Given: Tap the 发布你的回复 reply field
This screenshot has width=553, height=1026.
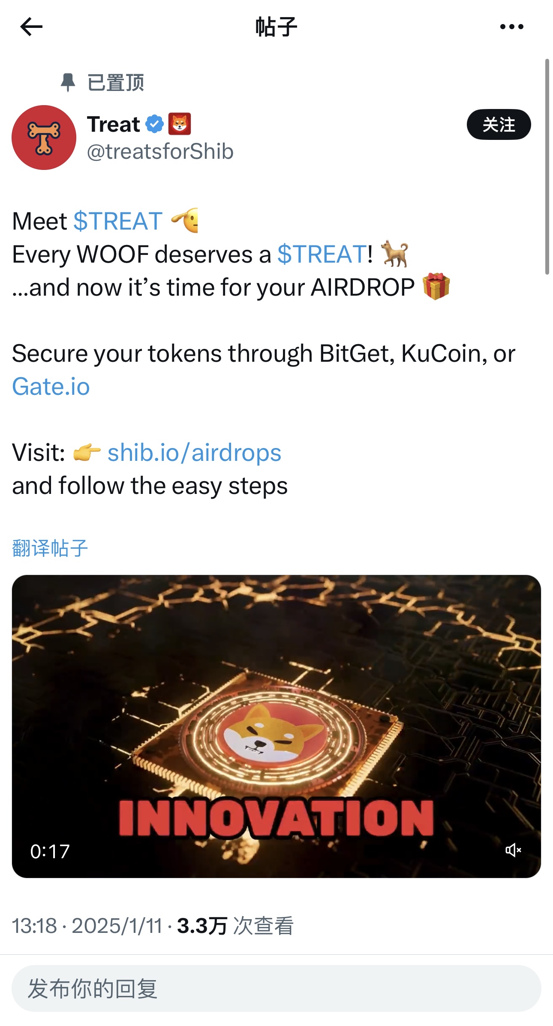Looking at the screenshot, I should click(x=276, y=988).
